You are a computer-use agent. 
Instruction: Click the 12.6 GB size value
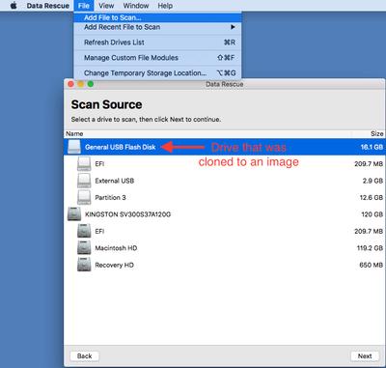[x=372, y=197]
